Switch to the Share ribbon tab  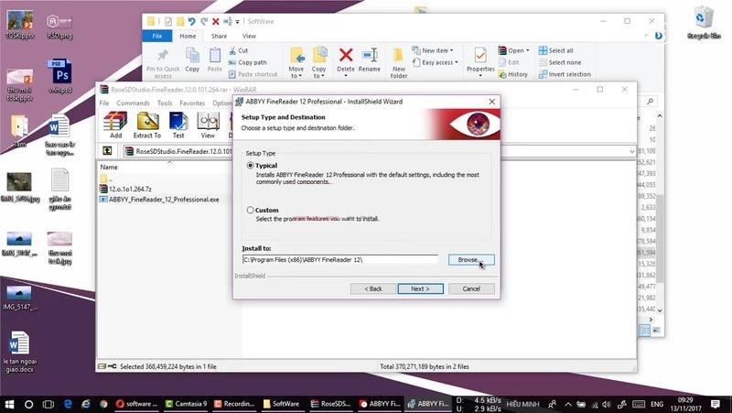[x=220, y=36]
